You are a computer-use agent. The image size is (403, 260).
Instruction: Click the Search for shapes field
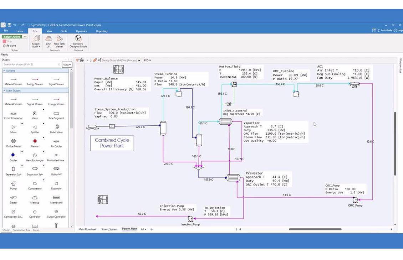click(x=32, y=64)
